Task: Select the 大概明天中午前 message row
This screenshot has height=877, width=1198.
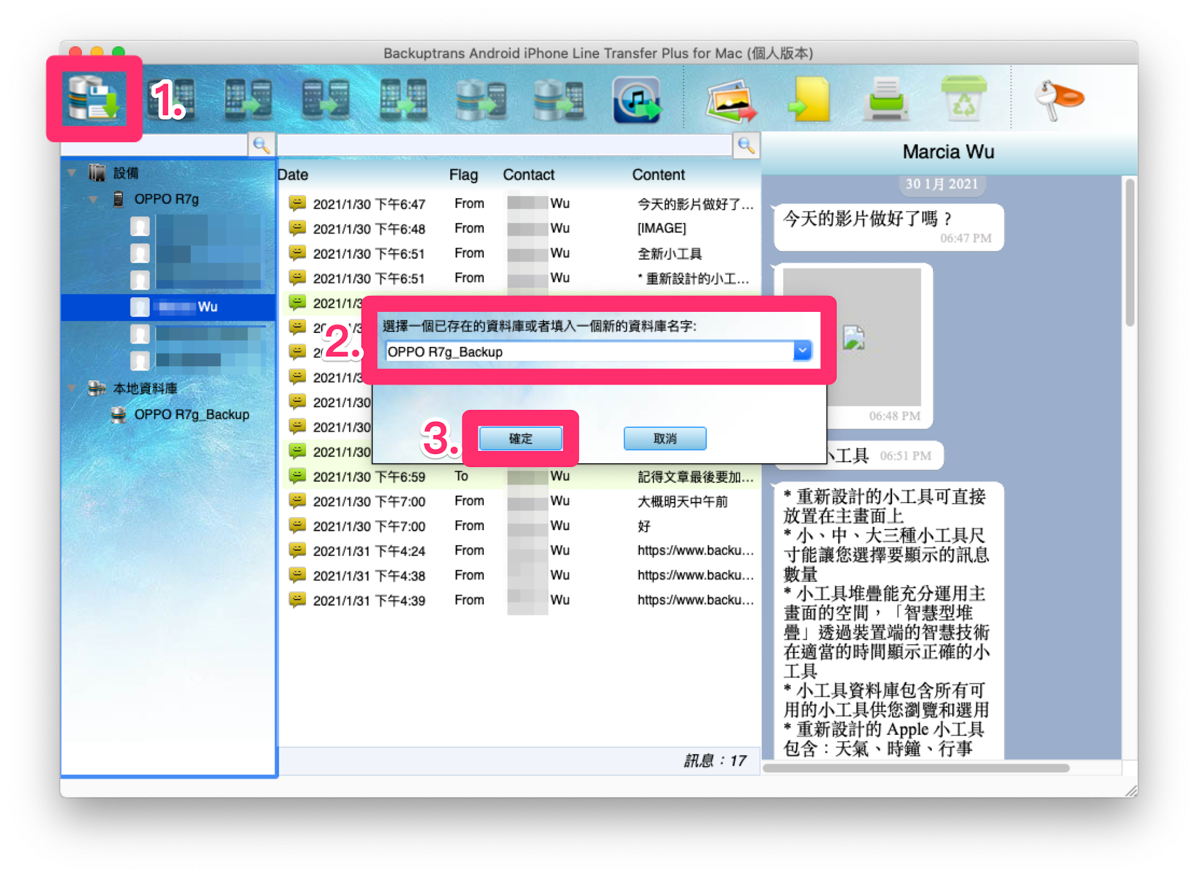Action: 519,501
